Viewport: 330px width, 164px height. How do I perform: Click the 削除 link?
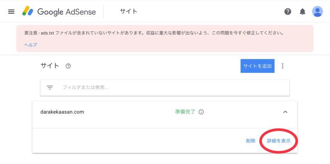tap(251, 141)
